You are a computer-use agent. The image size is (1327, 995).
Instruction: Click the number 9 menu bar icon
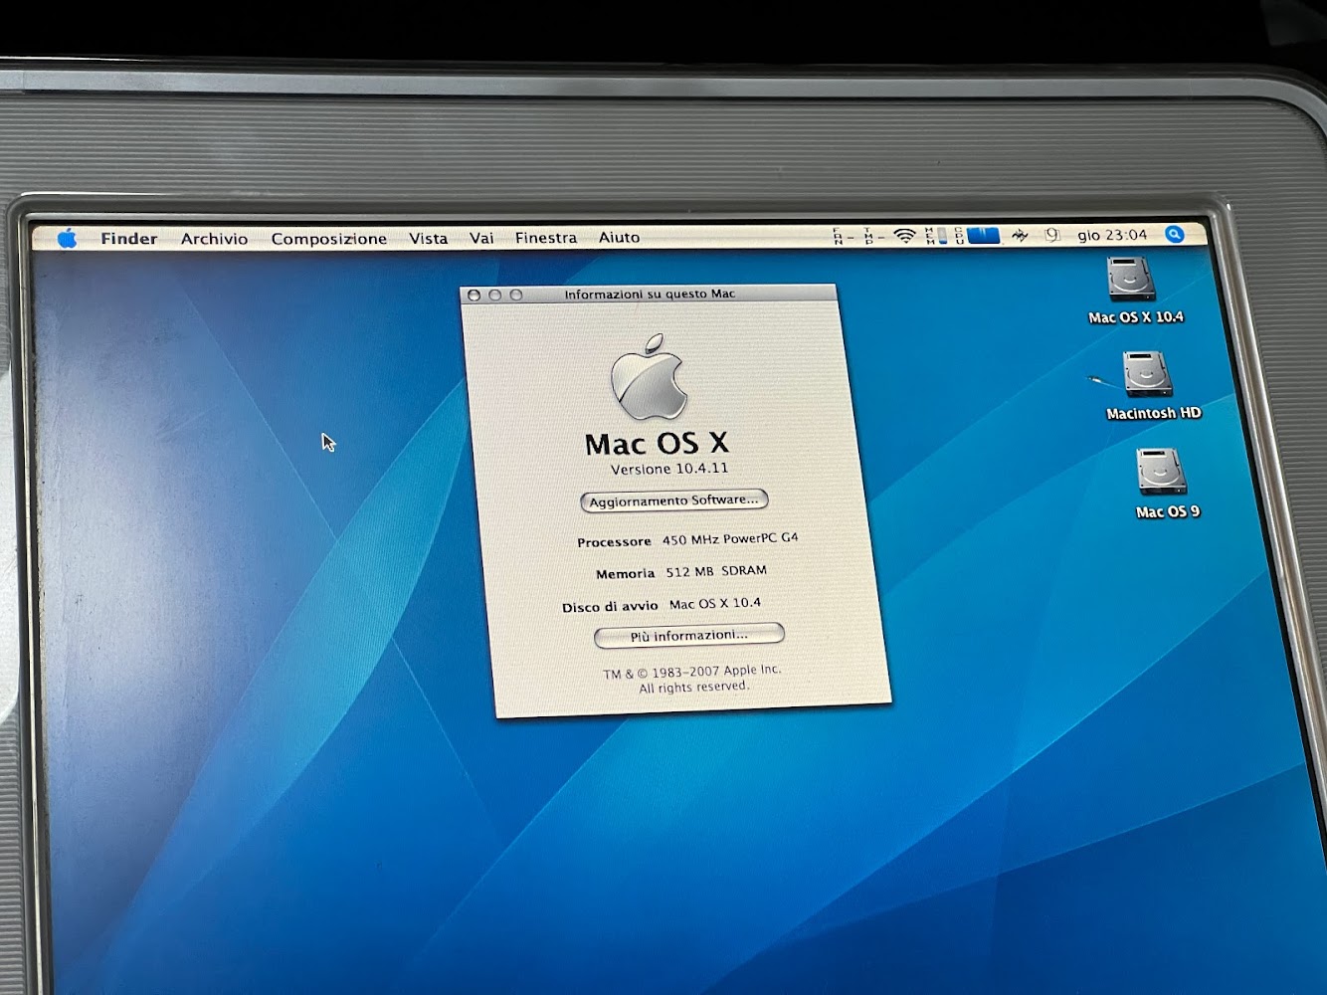point(1052,236)
